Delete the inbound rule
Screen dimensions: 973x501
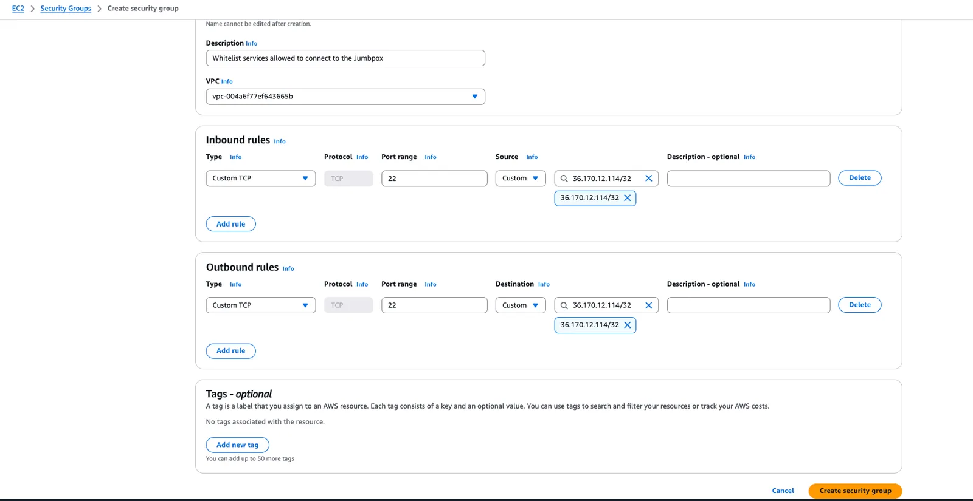[860, 178]
